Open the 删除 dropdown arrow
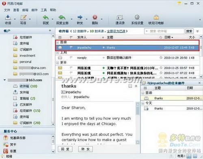 101,19
